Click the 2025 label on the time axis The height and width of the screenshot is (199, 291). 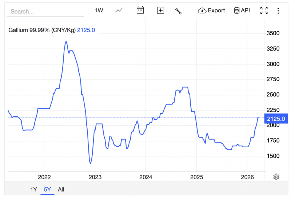tap(196, 177)
